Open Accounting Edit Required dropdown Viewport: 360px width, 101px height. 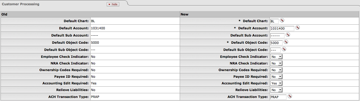coord(276,83)
